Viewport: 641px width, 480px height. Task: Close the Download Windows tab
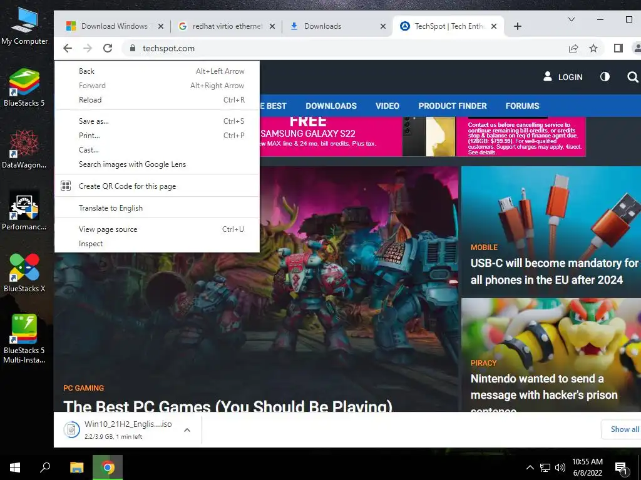[161, 26]
